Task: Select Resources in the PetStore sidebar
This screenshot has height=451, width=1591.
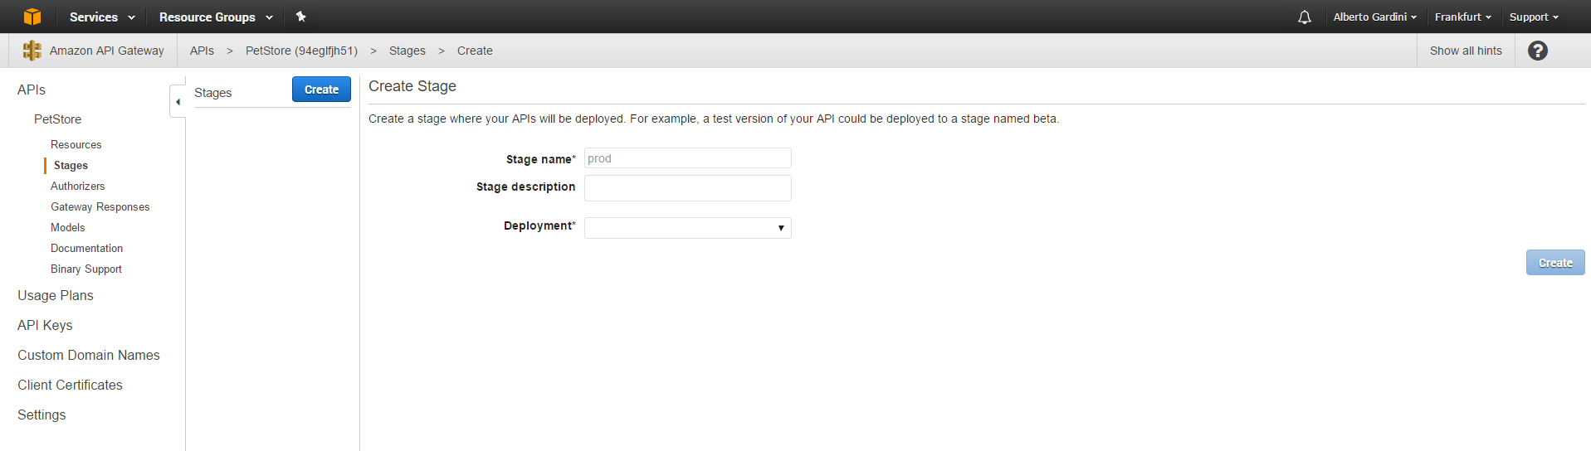Action: (x=76, y=144)
